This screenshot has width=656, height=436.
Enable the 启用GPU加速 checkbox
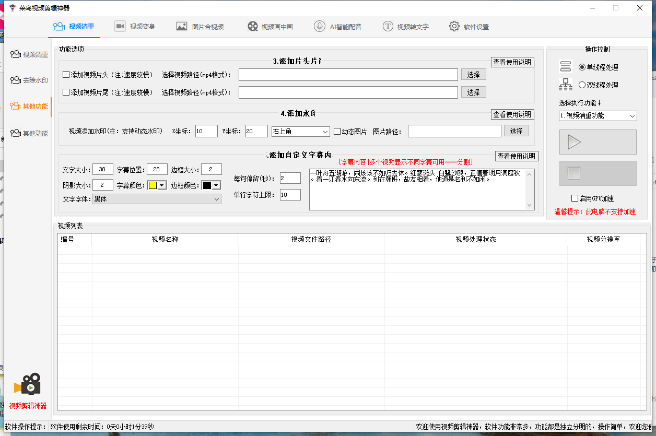tap(575, 198)
